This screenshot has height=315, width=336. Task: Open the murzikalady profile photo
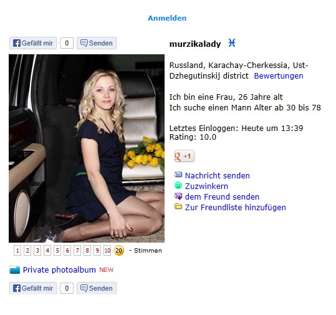(87, 148)
